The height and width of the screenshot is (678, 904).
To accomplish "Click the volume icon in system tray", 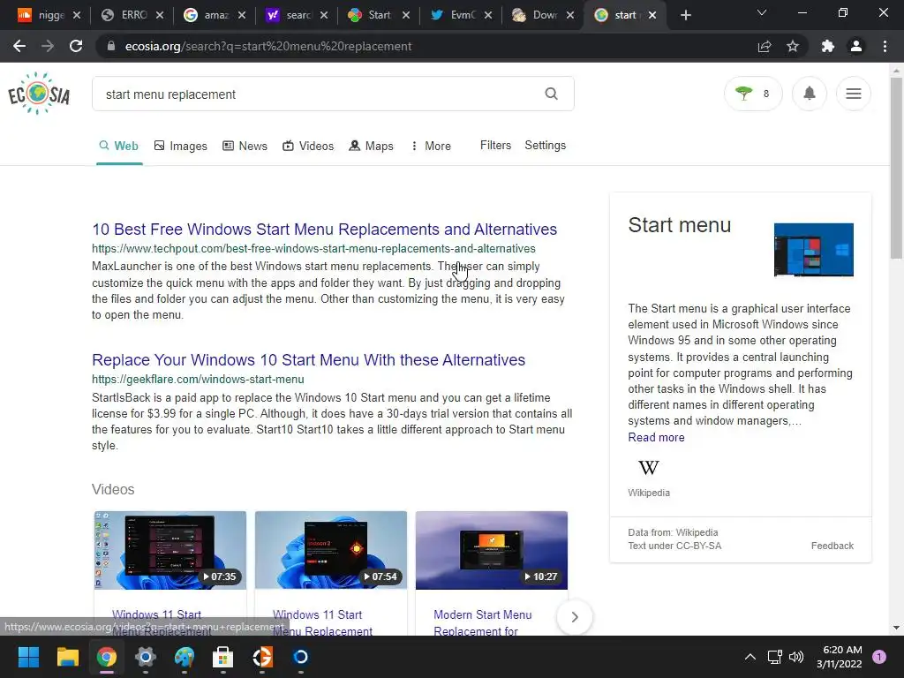I will (796, 657).
